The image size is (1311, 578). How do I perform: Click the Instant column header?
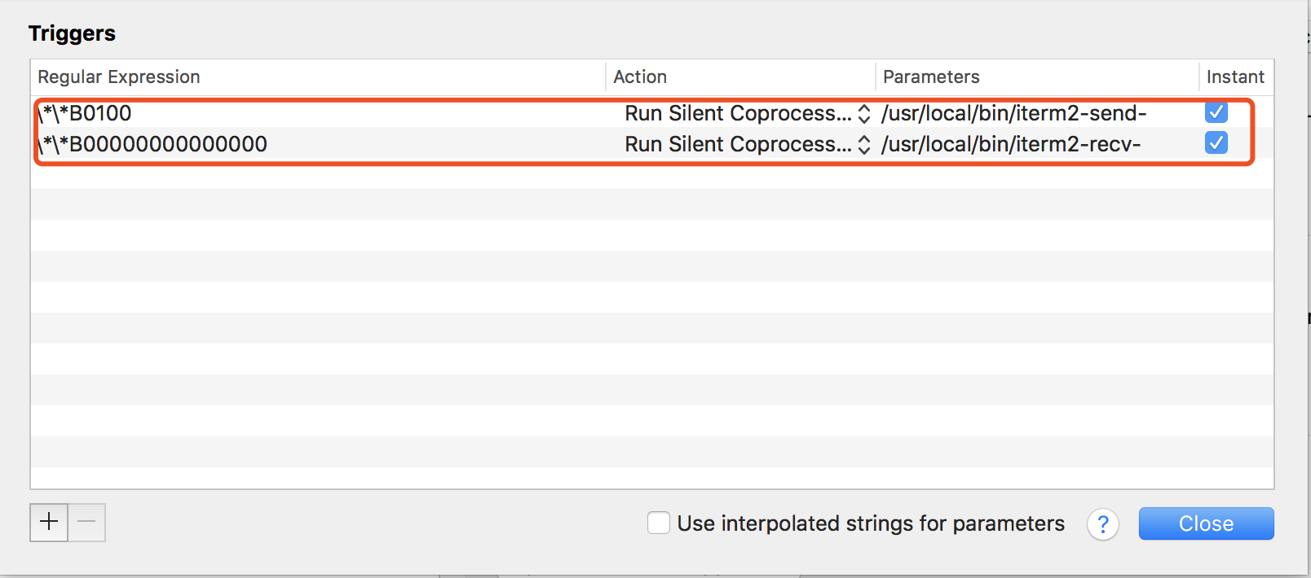click(1235, 77)
